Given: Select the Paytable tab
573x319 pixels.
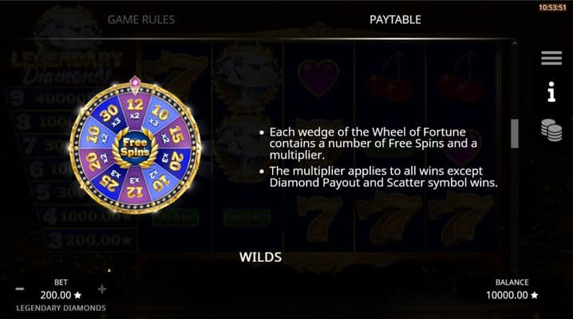Looking at the screenshot, I should pyautogui.click(x=395, y=20).
